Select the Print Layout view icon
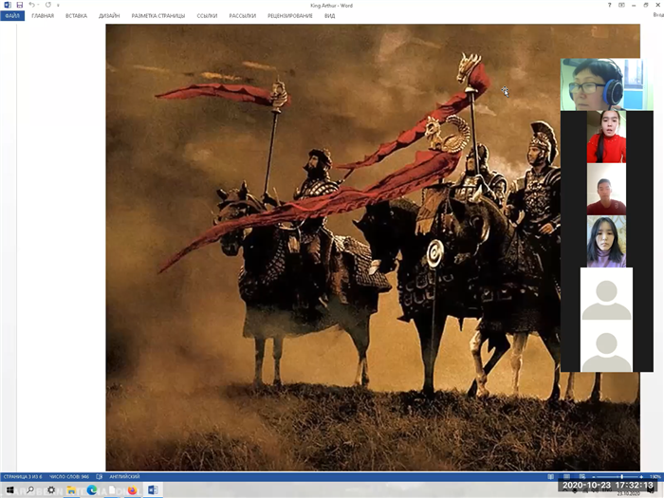 tap(566, 476)
